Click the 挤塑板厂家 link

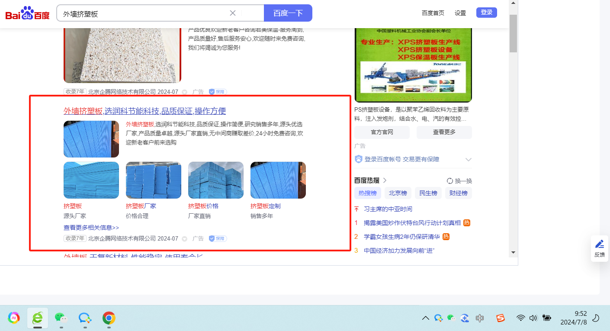pyautogui.click(x=141, y=206)
